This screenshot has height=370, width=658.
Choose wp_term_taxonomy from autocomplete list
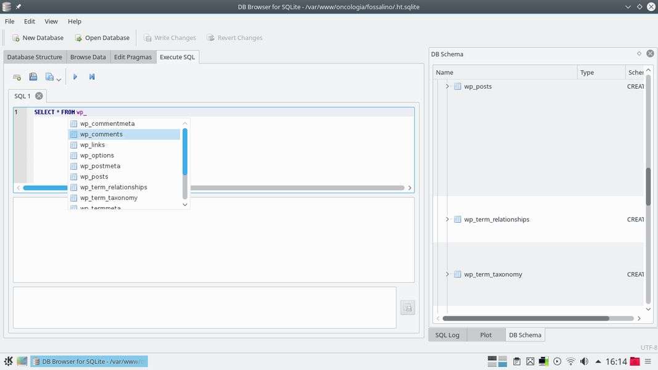point(124,197)
